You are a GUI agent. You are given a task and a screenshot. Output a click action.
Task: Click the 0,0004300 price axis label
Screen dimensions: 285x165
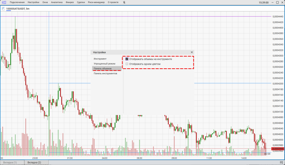pyautogui.click(x=278, y=56)
